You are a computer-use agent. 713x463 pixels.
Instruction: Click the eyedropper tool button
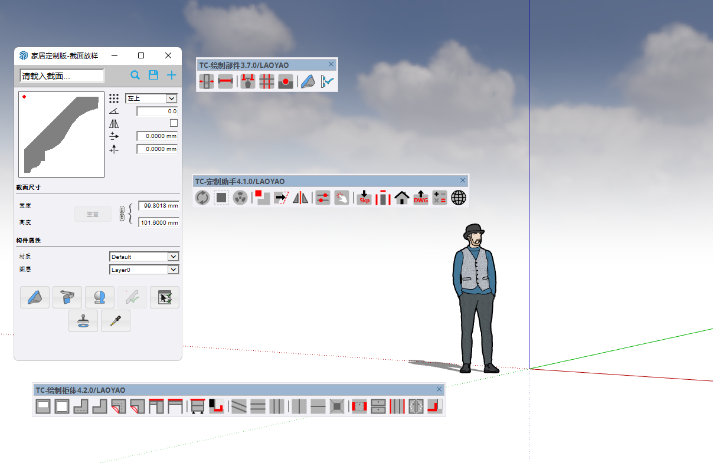[116, 321]
